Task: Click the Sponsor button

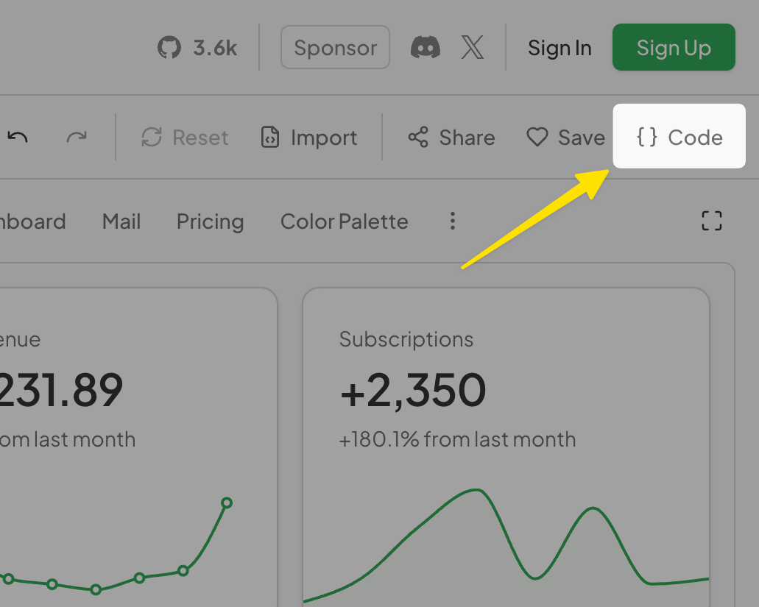Action: pyautogui.click(x=335, y=48)
